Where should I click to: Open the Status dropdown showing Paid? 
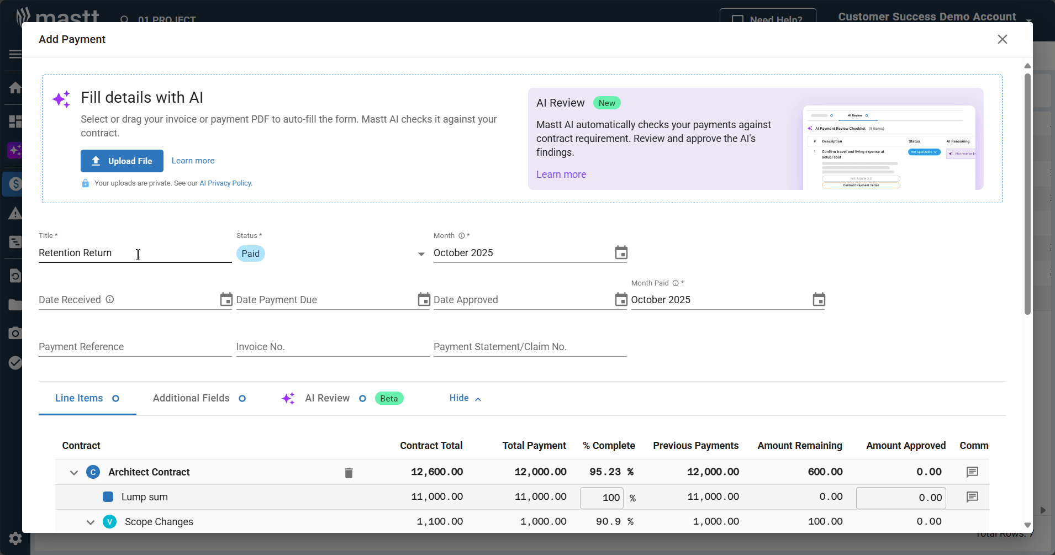pos(421,254)
